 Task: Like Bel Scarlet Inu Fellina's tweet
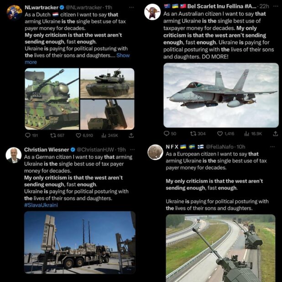coord(220,133)
